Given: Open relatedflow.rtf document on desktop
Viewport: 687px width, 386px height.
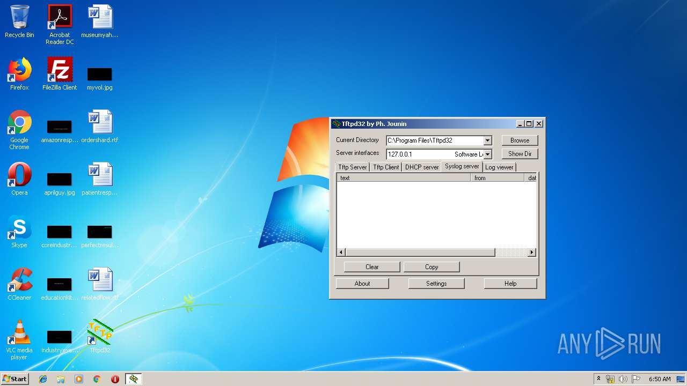Looking at the screenshot, I should [x=100, y=285].
